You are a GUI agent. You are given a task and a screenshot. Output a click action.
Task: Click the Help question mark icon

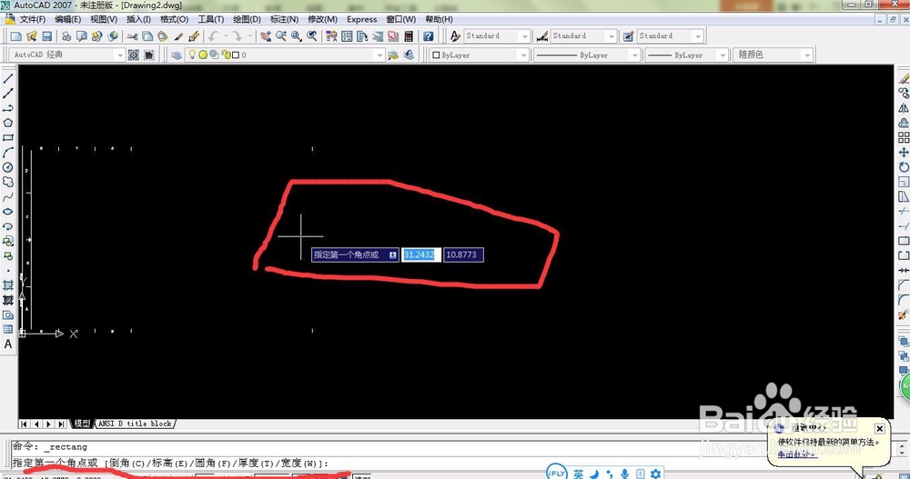pyautogui.click(x=429, y=36)
